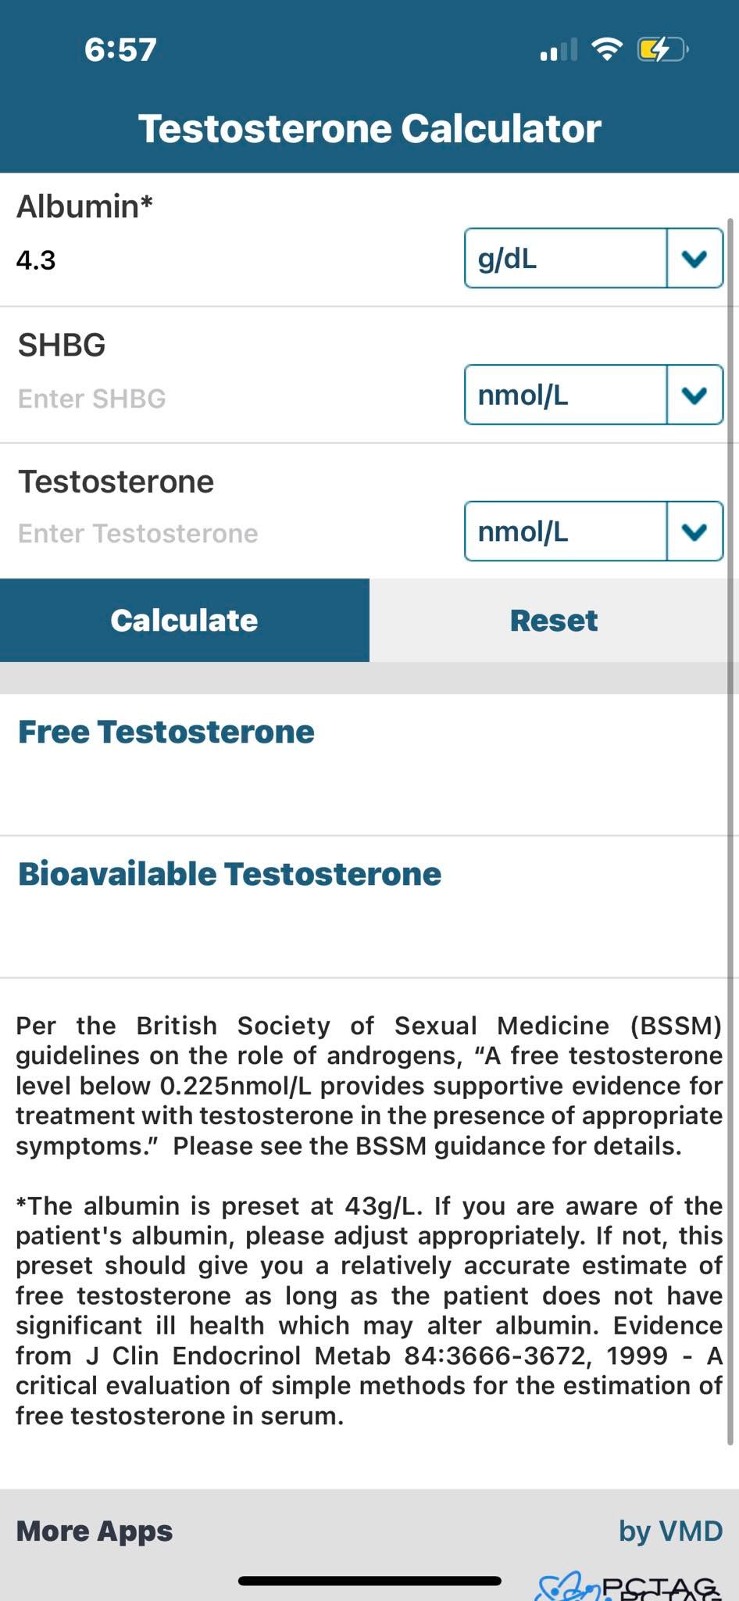This screenshot has width=739, height=1601.
Task: Tap the cellular signal bars icon
Action: (x=559, y=50)
